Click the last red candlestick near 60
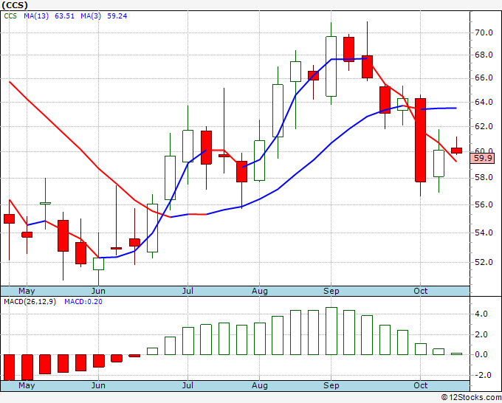Image resolution: width=502 pixels, height=403 pixels. 456,151
